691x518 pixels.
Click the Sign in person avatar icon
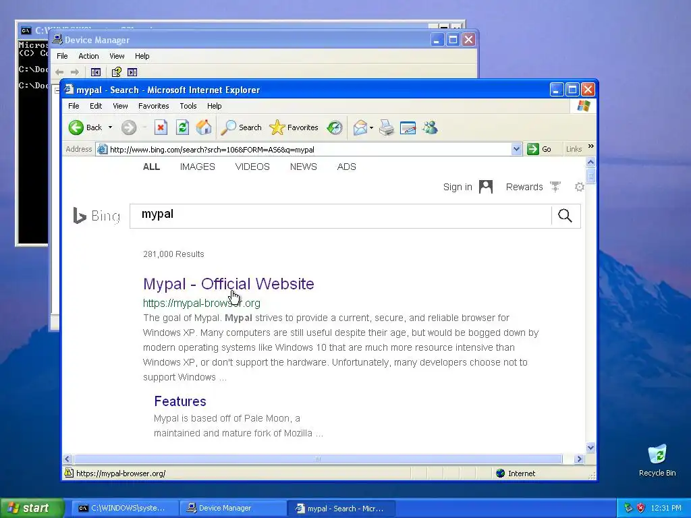(x=486, y=187)
